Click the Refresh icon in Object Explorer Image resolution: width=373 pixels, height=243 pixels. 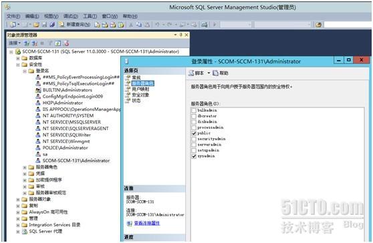point(57,43)
